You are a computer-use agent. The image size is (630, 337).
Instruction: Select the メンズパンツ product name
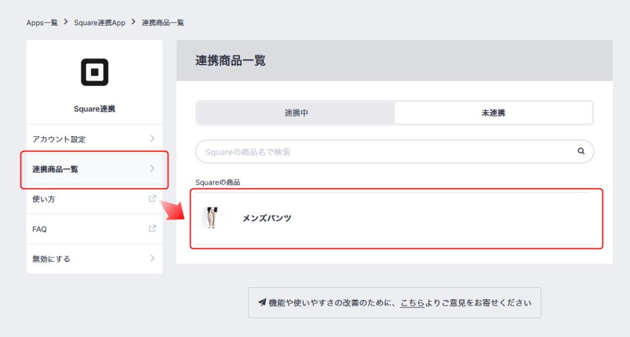(267, 218)
